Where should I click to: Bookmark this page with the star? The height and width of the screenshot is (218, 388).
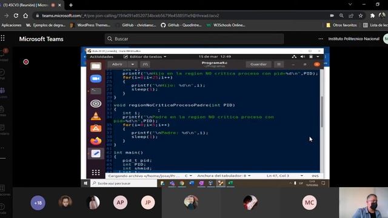coord(361,16)
